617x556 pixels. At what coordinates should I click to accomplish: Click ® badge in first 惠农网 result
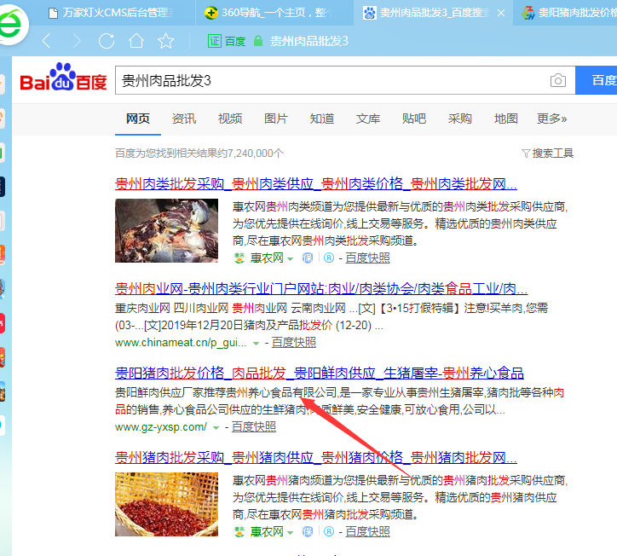(x=329, y=258)
